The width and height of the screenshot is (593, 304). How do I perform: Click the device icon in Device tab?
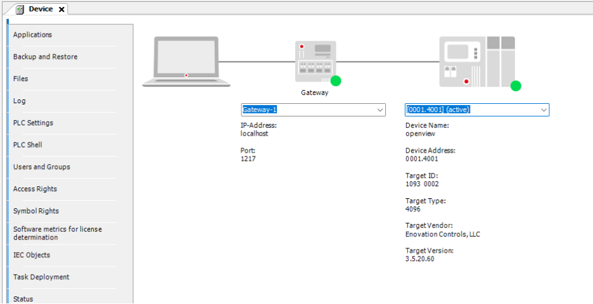point(20,9)
